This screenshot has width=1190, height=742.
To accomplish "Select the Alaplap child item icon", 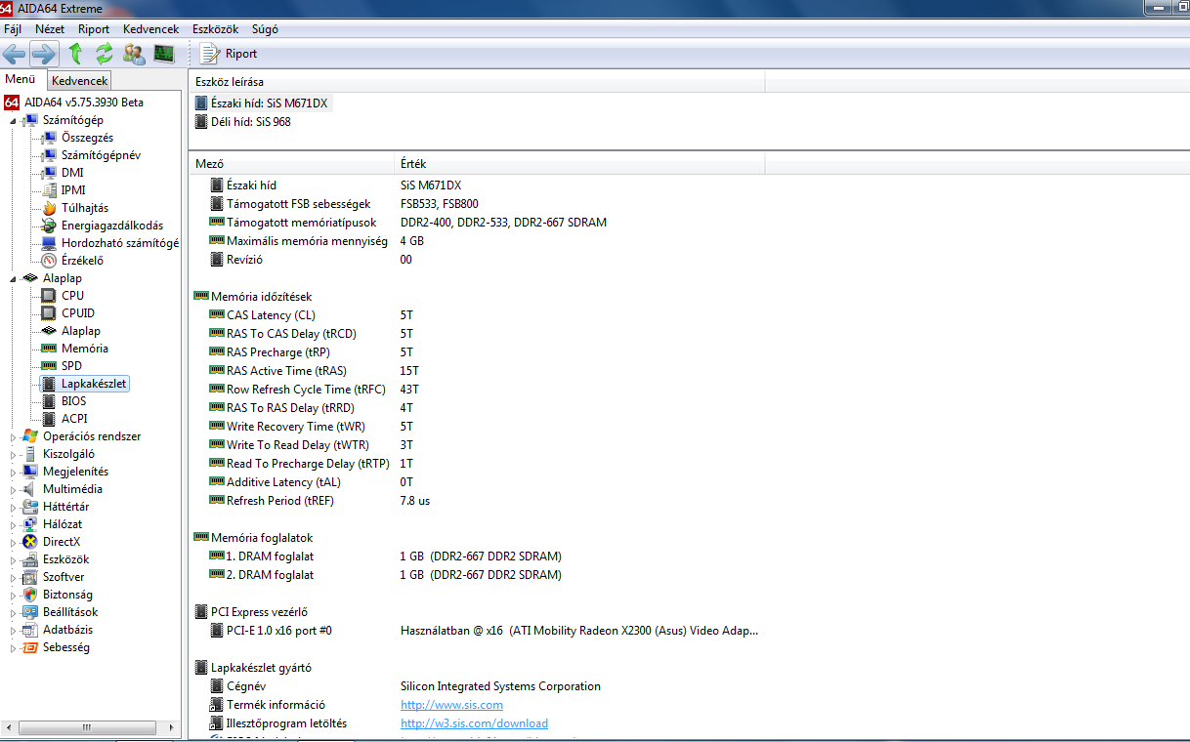I will point(49,331).
